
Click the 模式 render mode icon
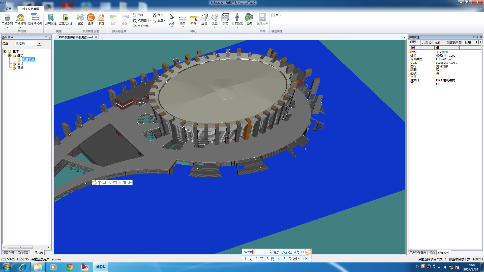(225, 17)
